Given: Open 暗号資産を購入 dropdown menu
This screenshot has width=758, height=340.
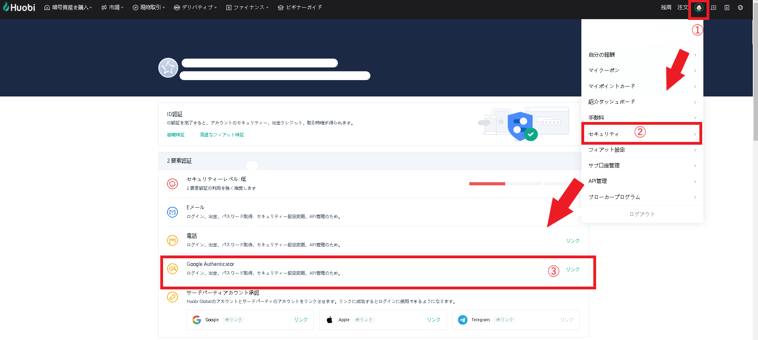Looking at the screenshot, I should point(68,8).
